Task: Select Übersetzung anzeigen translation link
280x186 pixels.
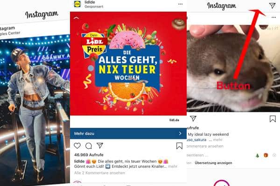Action: point(213,163)
